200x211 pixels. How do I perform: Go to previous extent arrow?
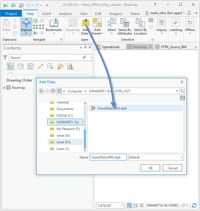36,33
